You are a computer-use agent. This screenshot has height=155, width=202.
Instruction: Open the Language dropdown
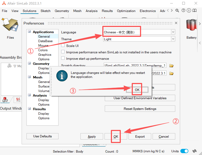[x=173, y=32]
